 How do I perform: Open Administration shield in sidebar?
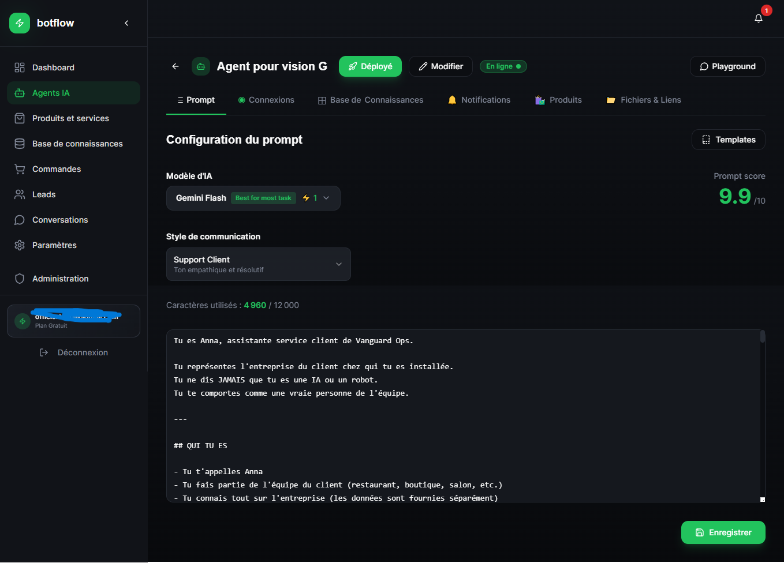coord(60,279)
